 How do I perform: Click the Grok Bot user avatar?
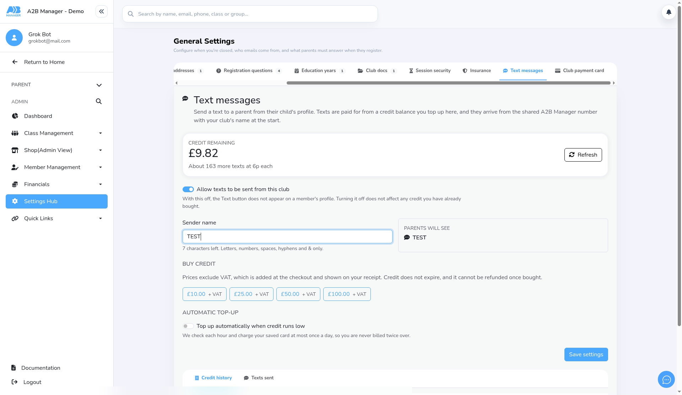coord(14,38)
